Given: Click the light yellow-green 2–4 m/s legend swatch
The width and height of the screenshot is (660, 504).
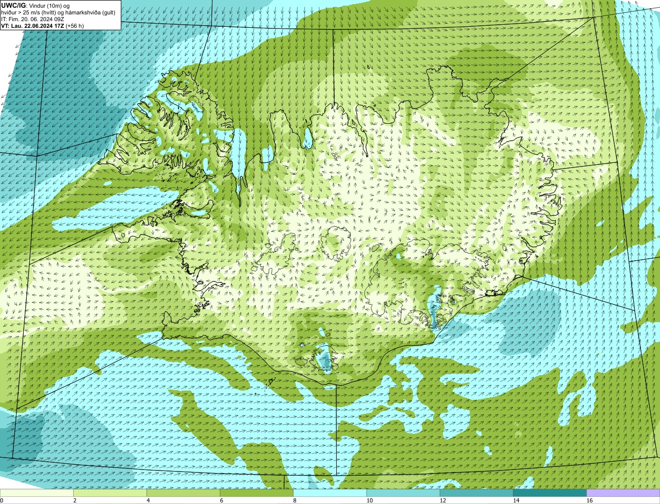Looking at the screenshot, I should click(x=110, y=493).
